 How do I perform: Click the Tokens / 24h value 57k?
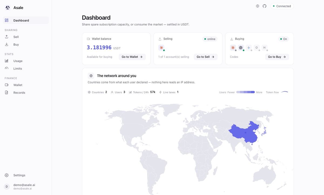pyautogui.click(x=153, y=92)
